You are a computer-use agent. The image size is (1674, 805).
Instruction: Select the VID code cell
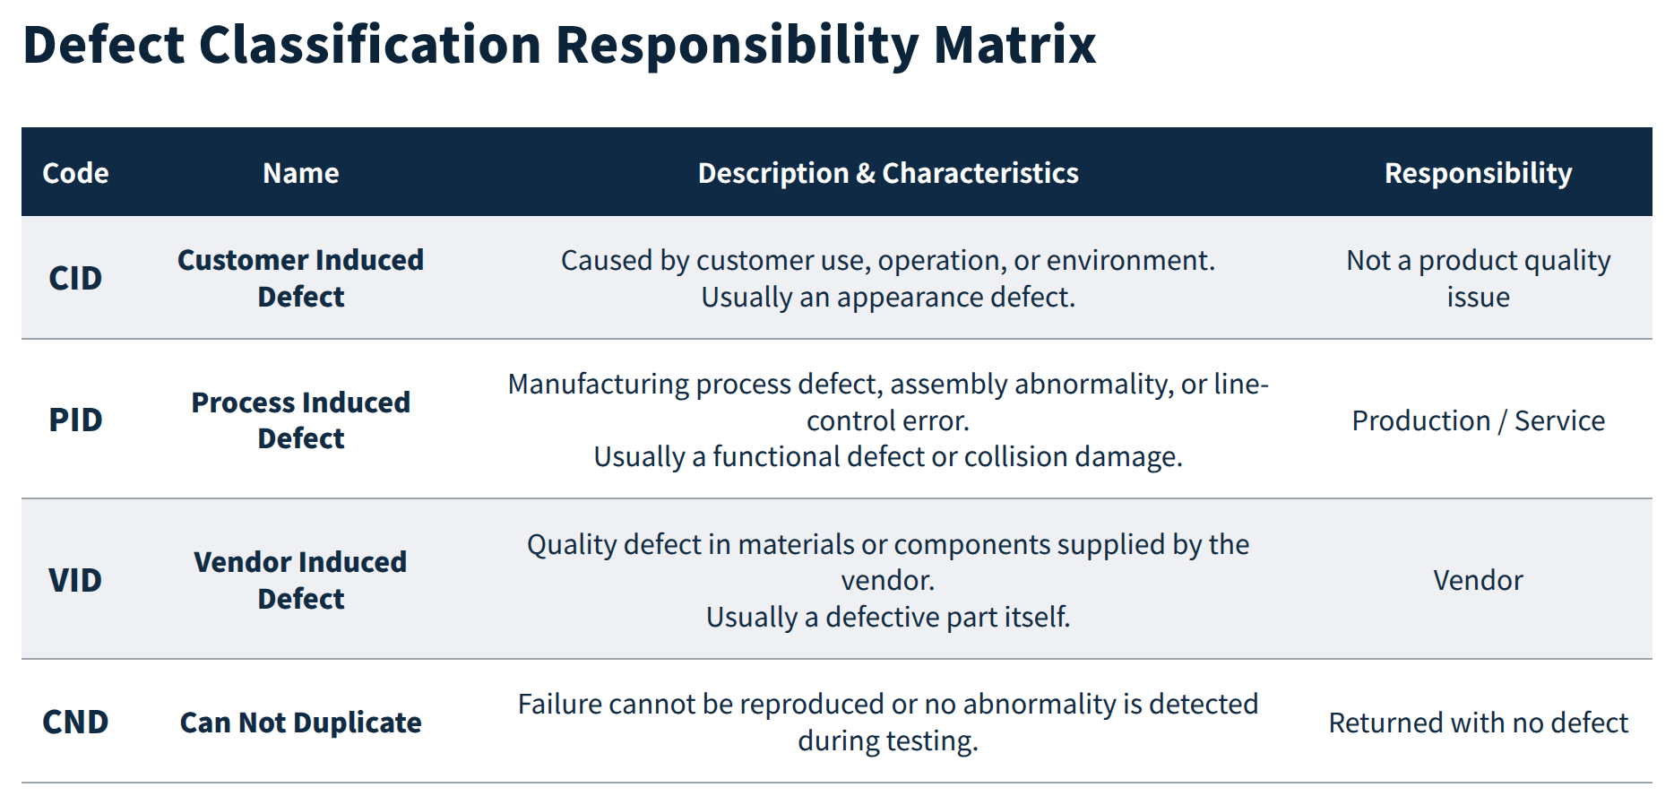click(x=75, y=580)
